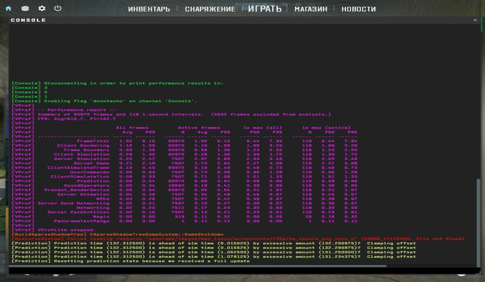The image size is (485, 282).
Task: Select the red ResourceSystem failed loading line
Action: pos(238,239)
